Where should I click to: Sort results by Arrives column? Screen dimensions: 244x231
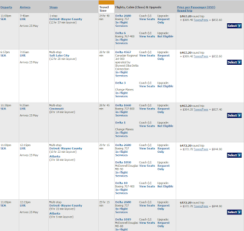click(x=25, y=7)
